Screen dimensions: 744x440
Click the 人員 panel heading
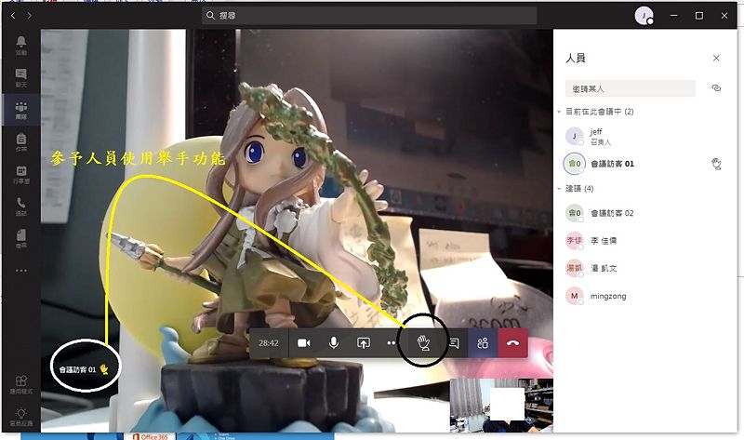click(576, 58)
